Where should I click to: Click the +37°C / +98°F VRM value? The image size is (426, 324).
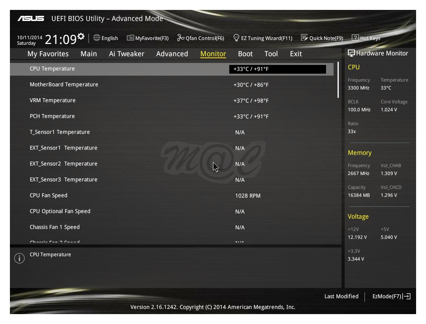[x=251, y=101]
